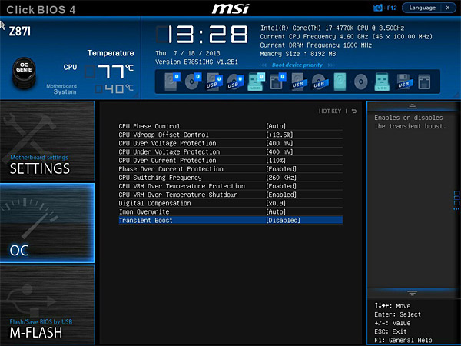The width and height of the screenshot is (461, 346).
Task: Open CPU Over Current Protection 110% value
Action: pyautogui.click(x=276, y=161)
